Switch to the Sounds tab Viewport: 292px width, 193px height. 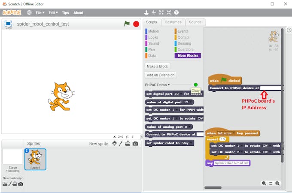(195, 22)
